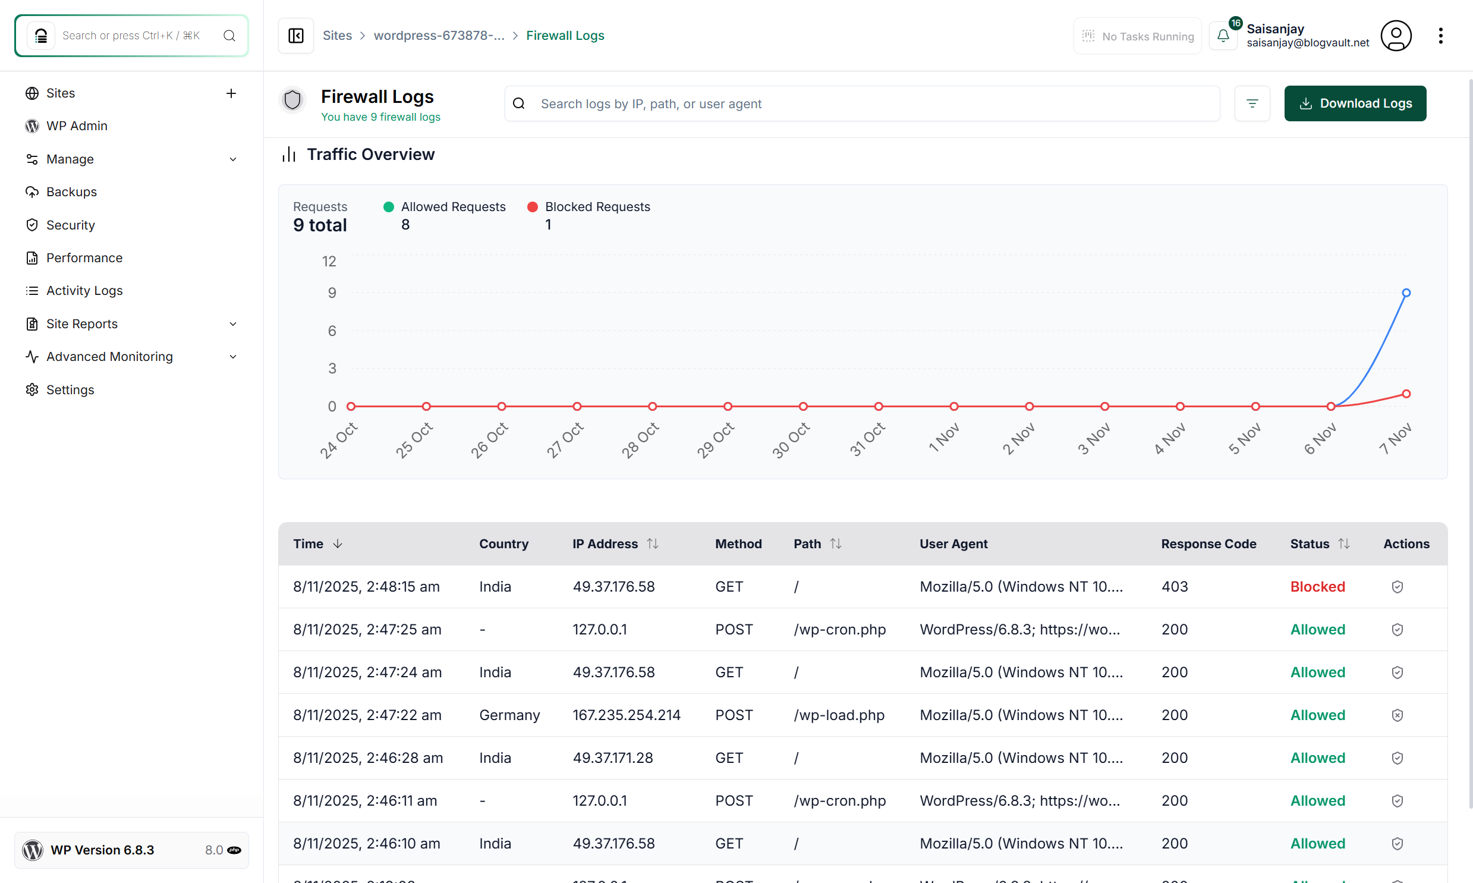The width and height of the screenshot is (1473, 883).
Task: Toggle Allowed Requests legend series
Action: (452, 206)
